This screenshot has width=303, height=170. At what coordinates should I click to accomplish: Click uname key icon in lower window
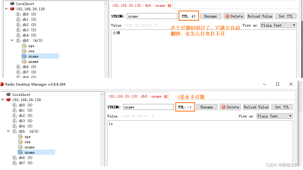click(20, 152)
